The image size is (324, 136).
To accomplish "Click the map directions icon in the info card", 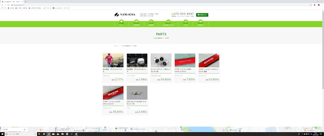I will pyautogui.click(x=24, y=130).
